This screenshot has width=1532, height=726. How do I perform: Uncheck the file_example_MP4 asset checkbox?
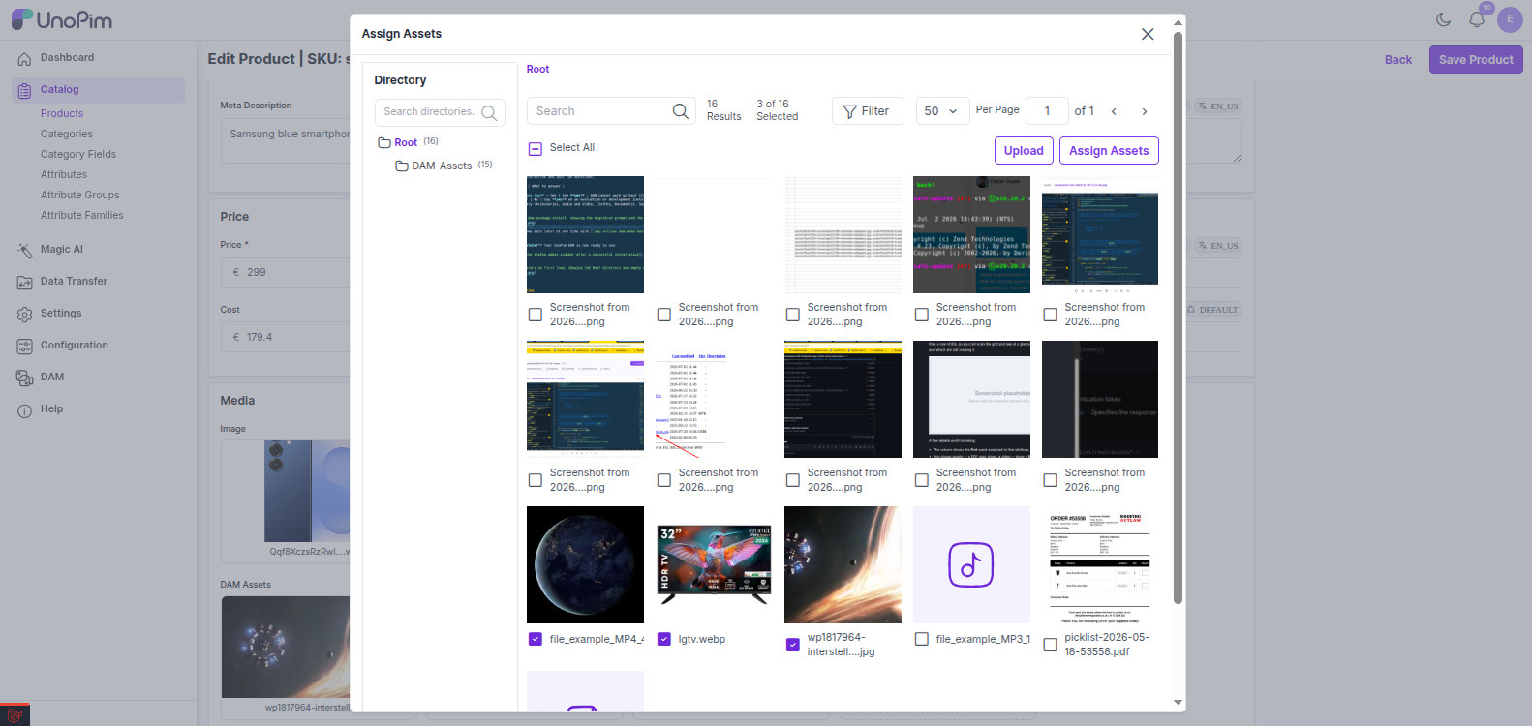536,639
